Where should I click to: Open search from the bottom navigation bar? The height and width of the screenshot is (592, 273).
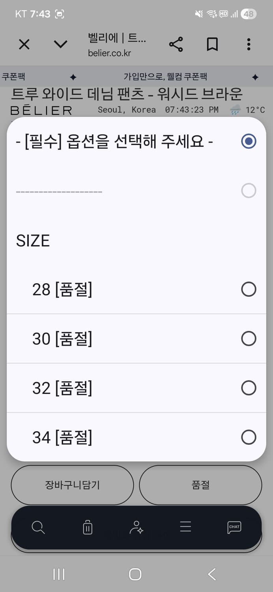coord(38,527)
